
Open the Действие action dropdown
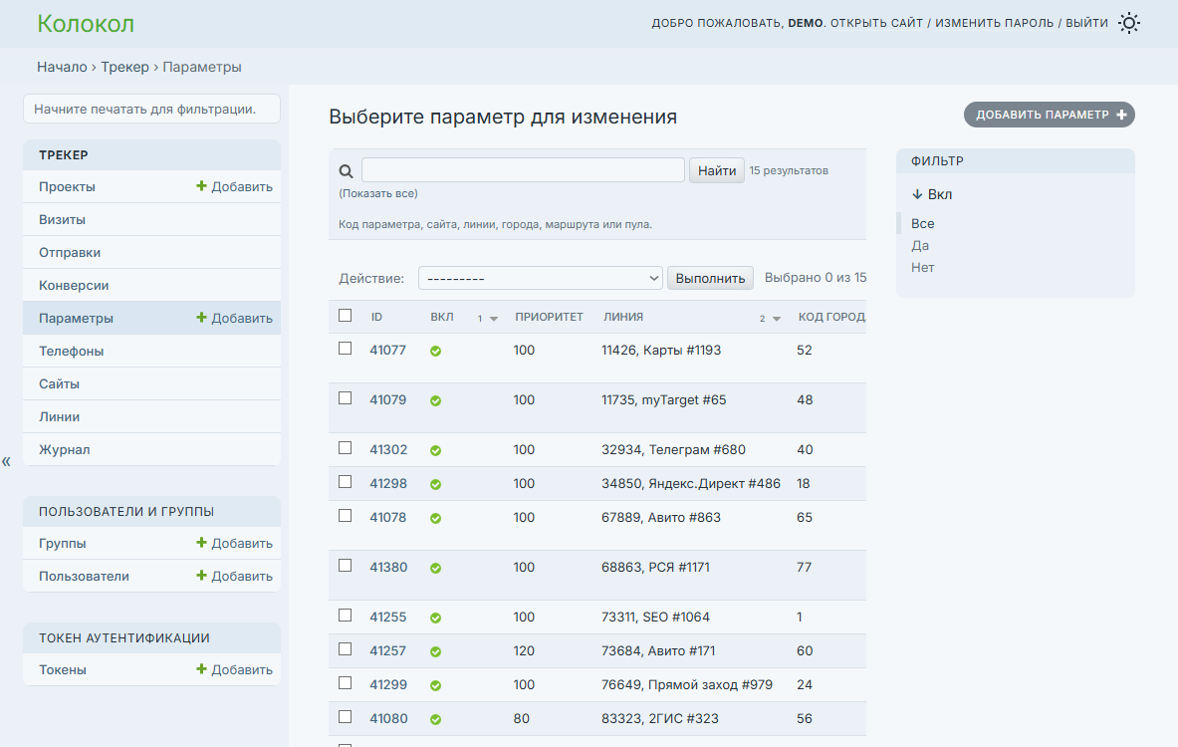click(540, 278)
